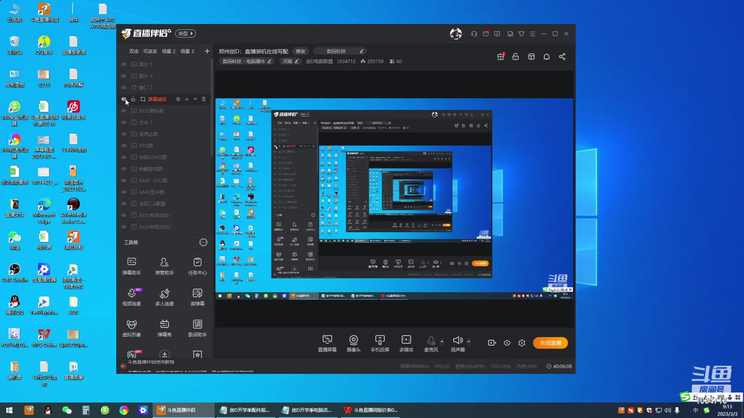Edit the 数码科技 label field
The width and height of the screenshot is (744, 418).
pyautogui.click(x=340, y=51)
